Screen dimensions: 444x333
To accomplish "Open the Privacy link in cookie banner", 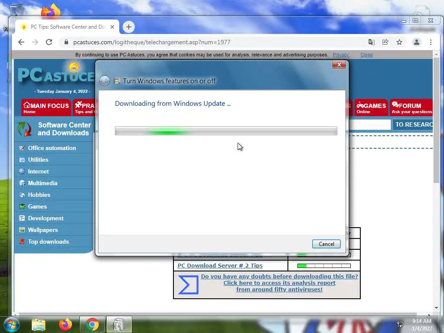I will click(341, 55).
